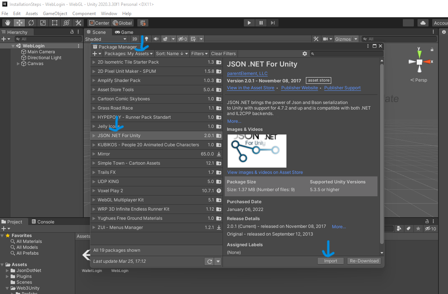Toggle scene audio speaker
Image resolution: width=448 pixels, height=294 pixels.
[156, 39]
